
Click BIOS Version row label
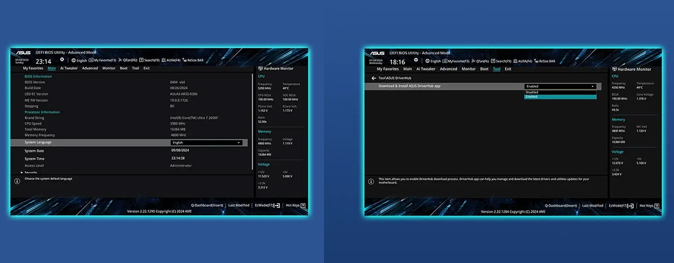click(x=35, y=82)
